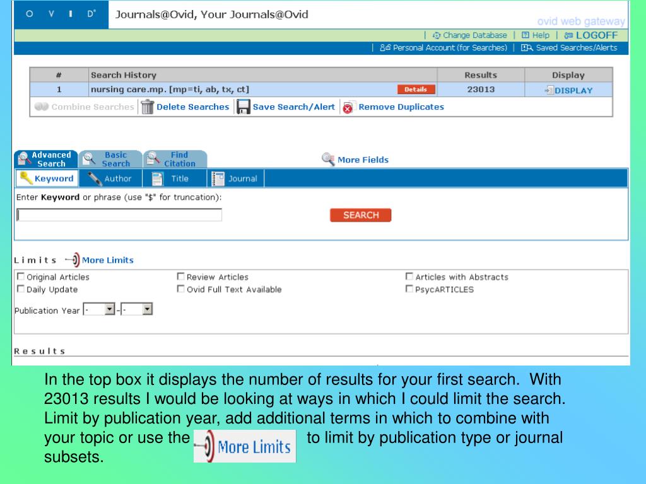Open the More Fields link
Viewport: 646px width, 484px height.
[363, 159]
